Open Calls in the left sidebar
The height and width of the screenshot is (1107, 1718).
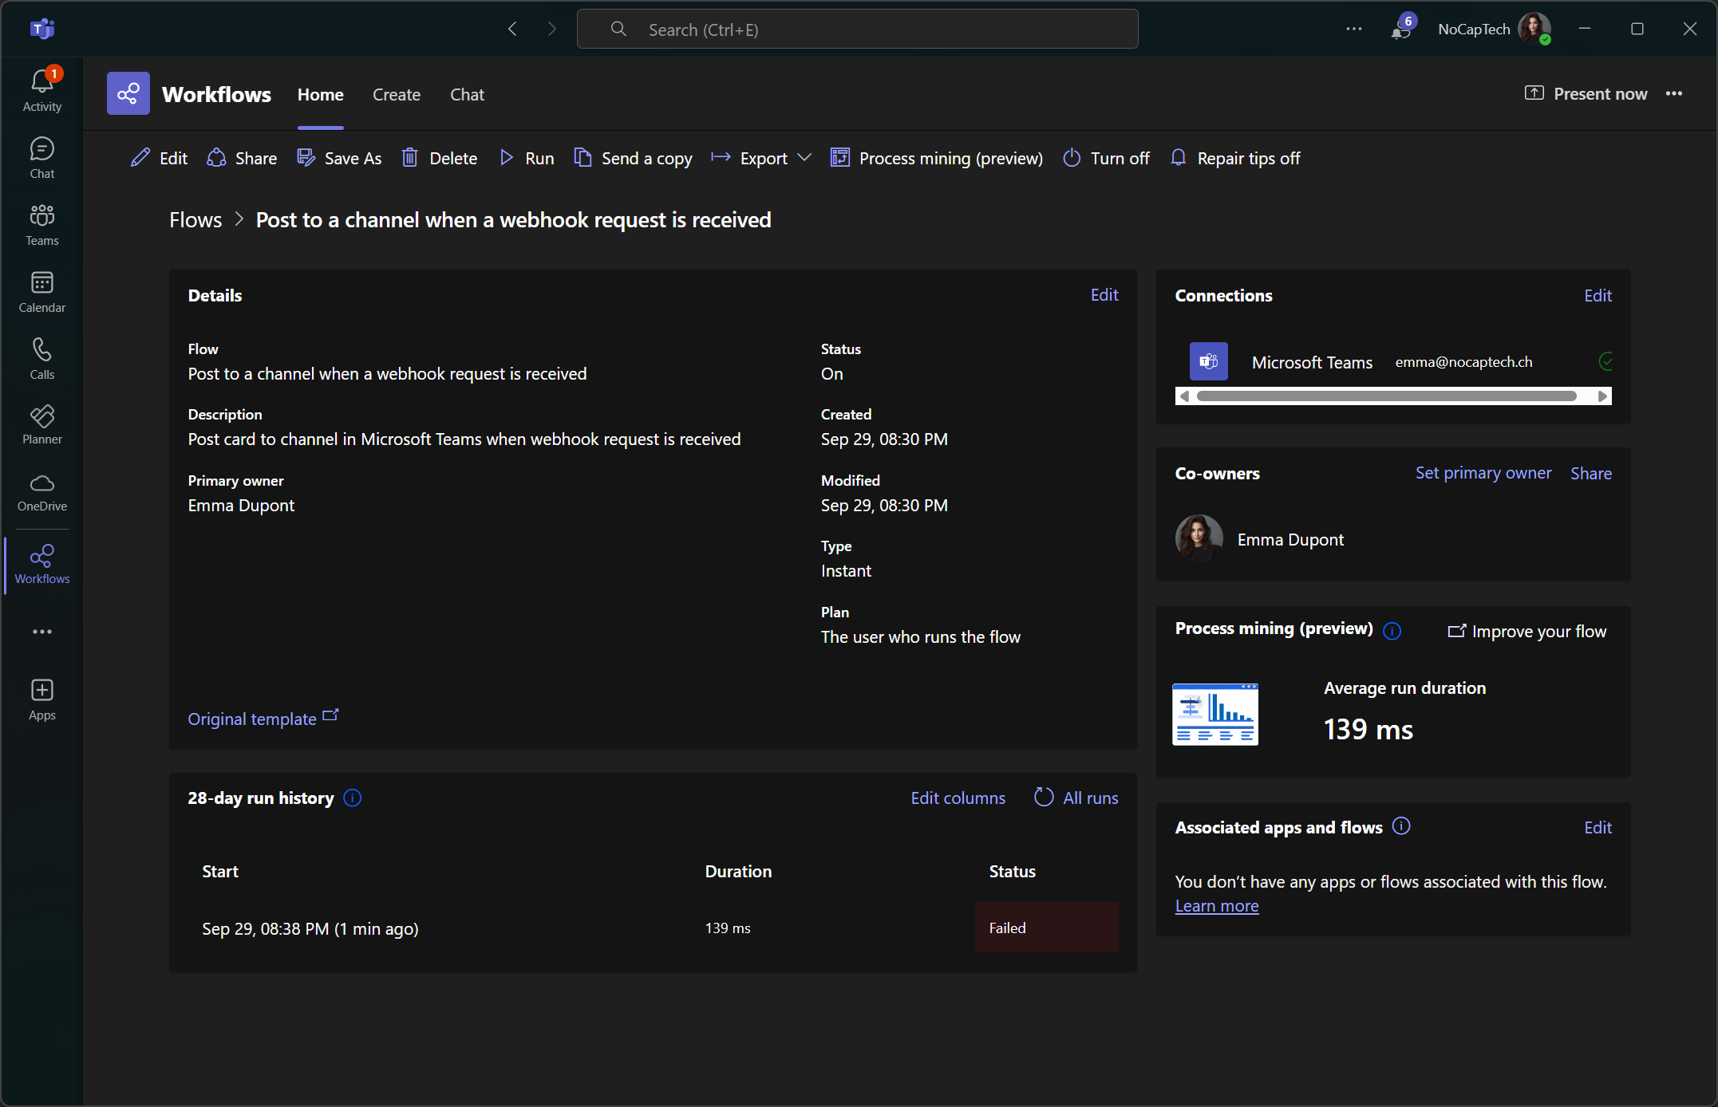point(42,359)
